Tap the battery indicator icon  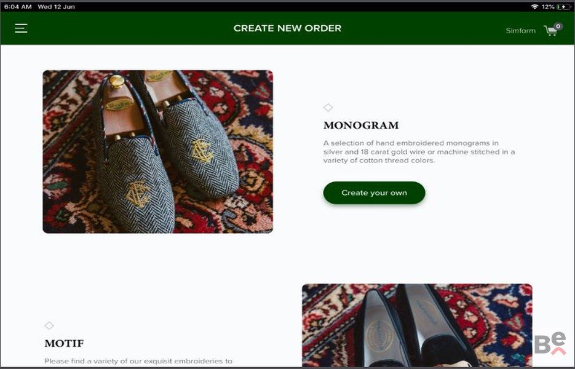coord(563,7)
